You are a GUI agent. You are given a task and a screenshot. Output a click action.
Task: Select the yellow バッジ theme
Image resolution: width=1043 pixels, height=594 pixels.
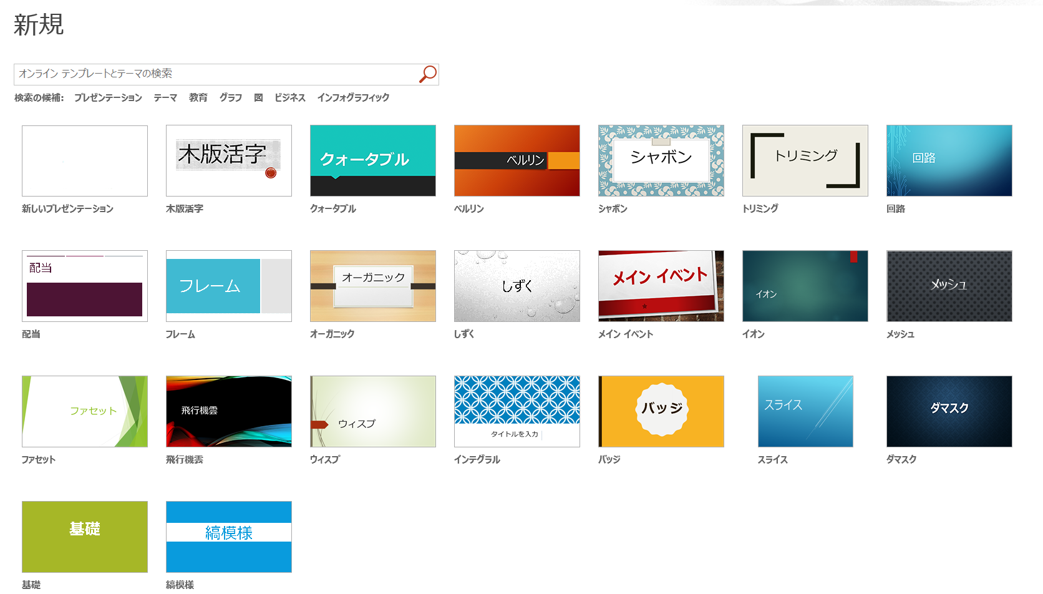661,412
